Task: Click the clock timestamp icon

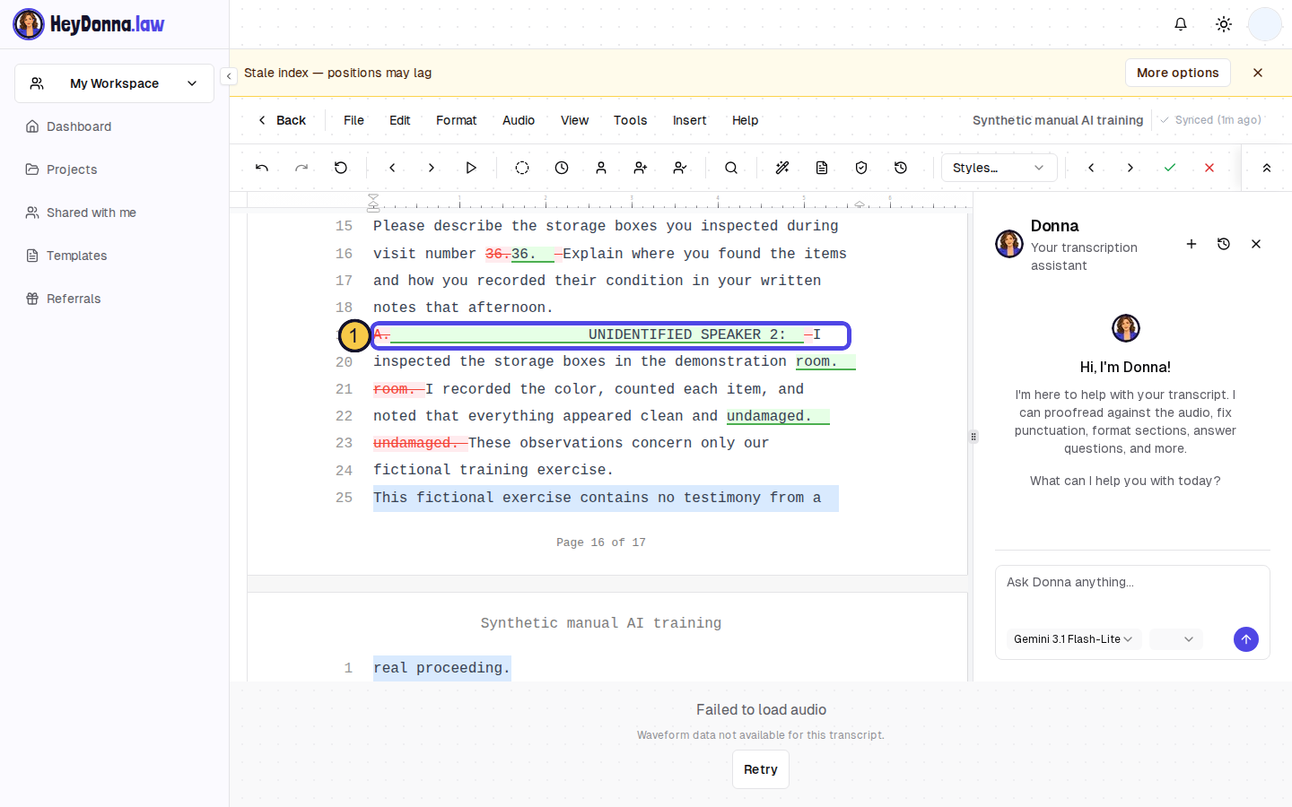Action: click(562, 168)
